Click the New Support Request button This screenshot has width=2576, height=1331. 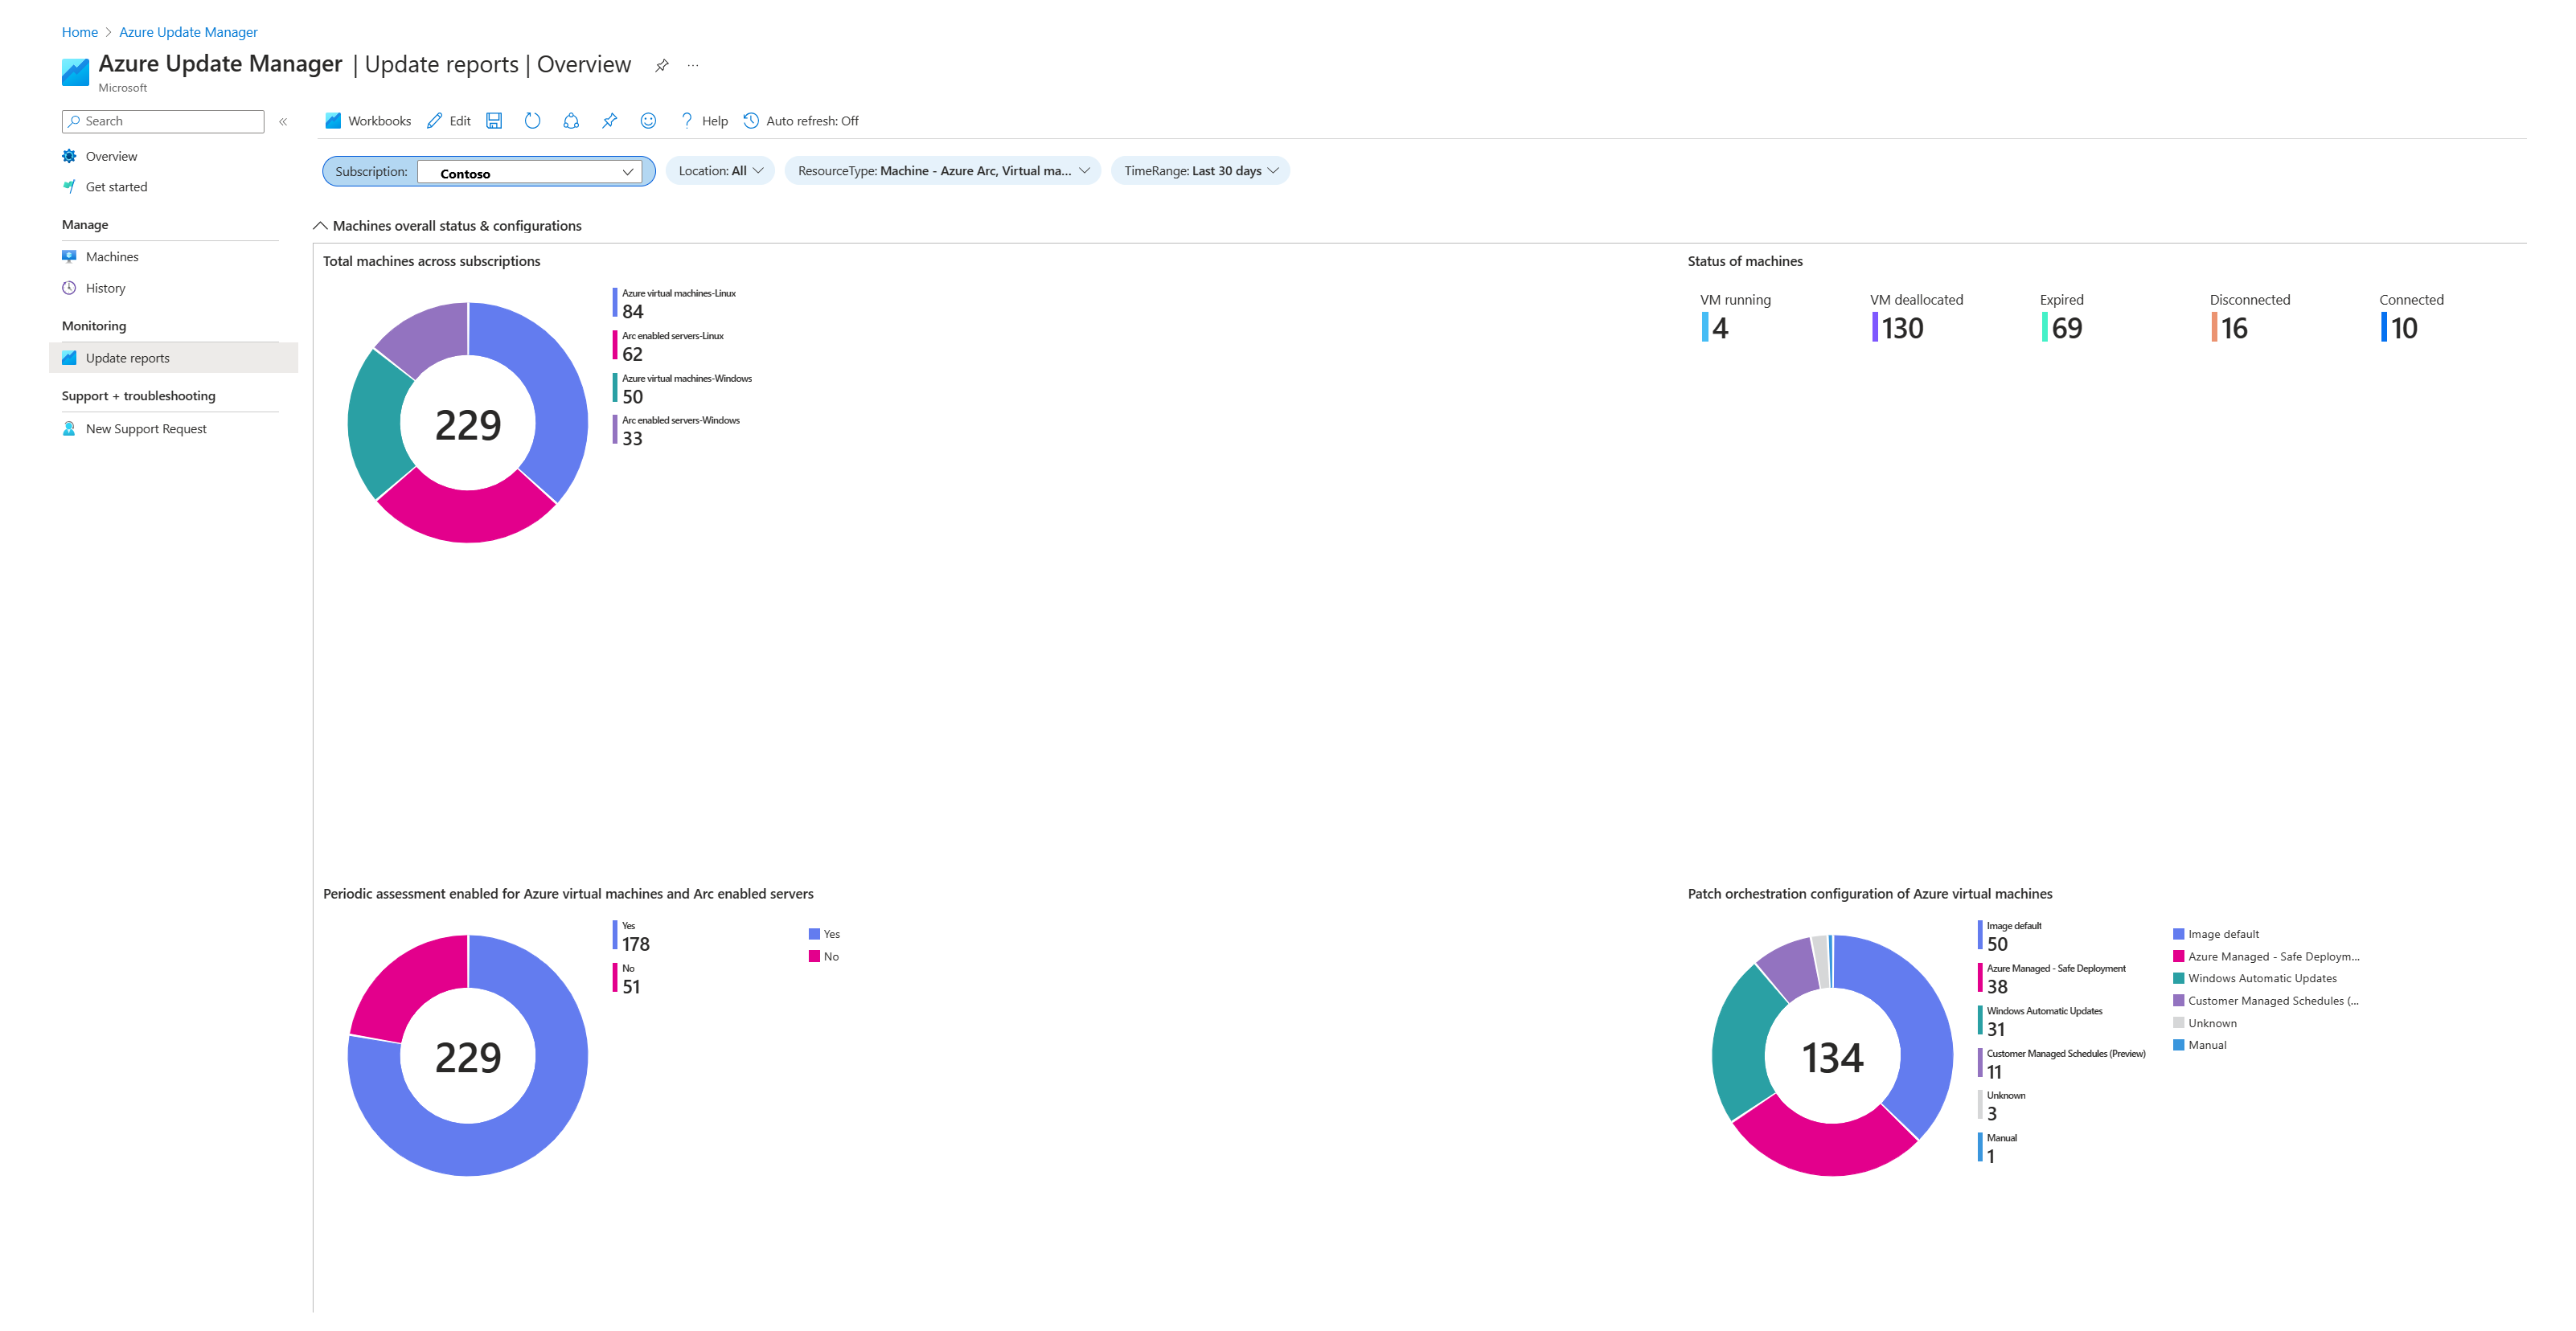(x=145, y=428)
